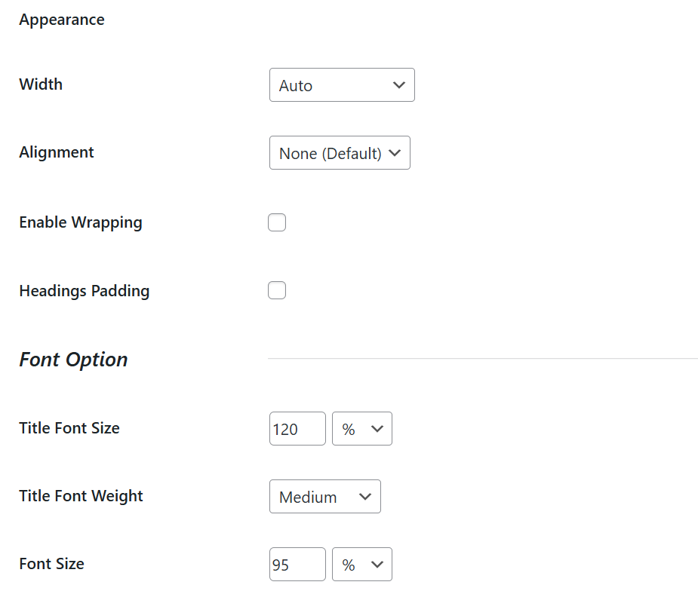Open the Title Font Size unit dropdown
698x591 pixels.
click(362, 429)
